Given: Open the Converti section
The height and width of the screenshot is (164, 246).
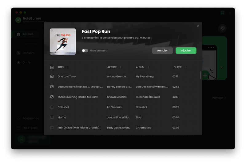Looking at the screenshot, I should (28, 53).
